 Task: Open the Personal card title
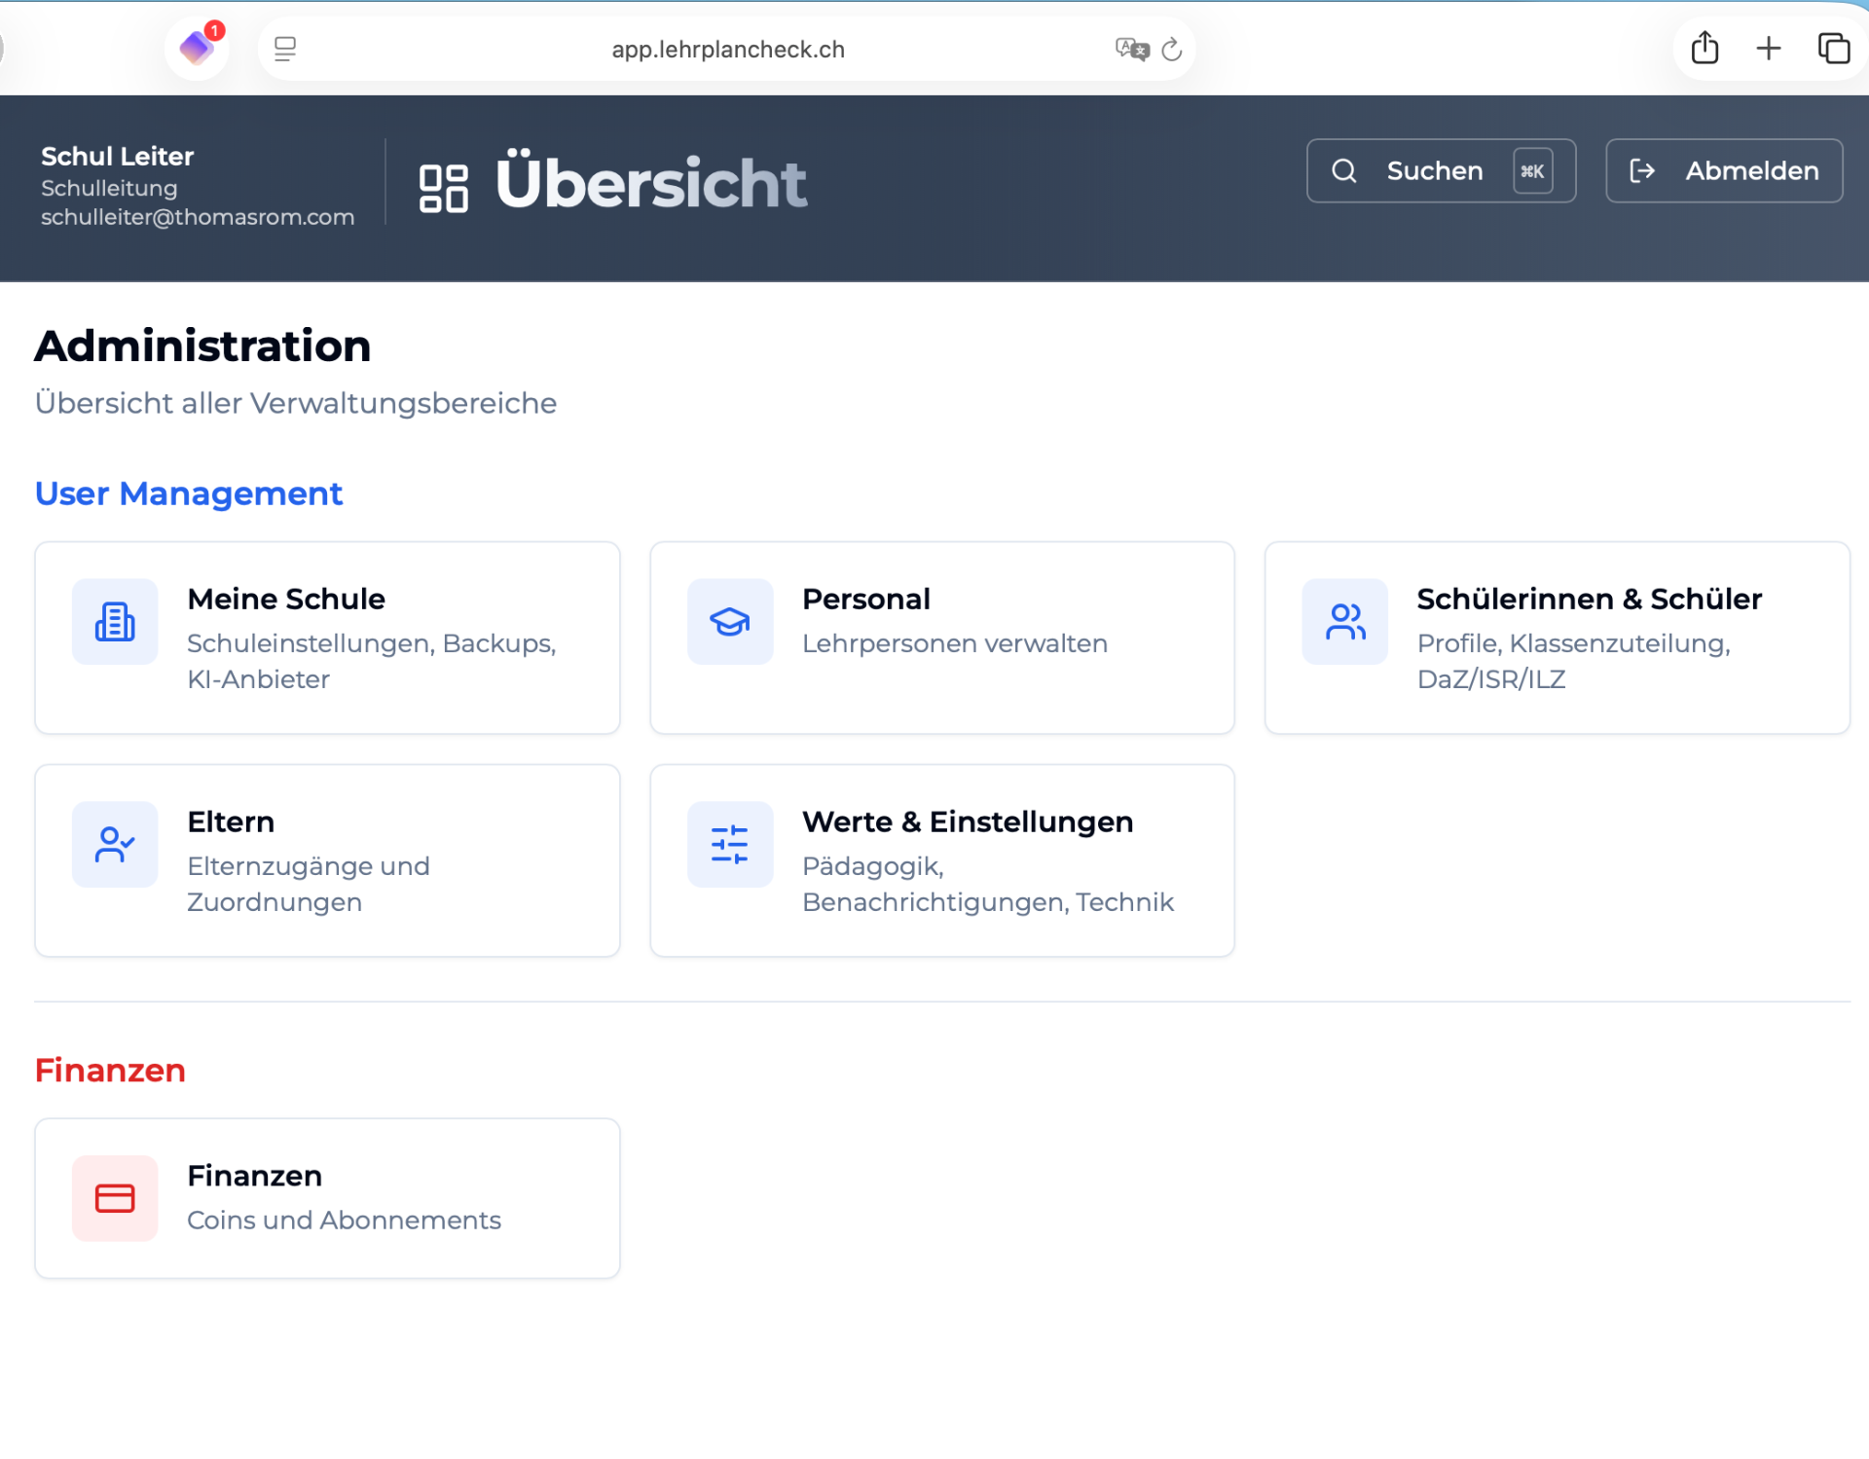[866, 599]
